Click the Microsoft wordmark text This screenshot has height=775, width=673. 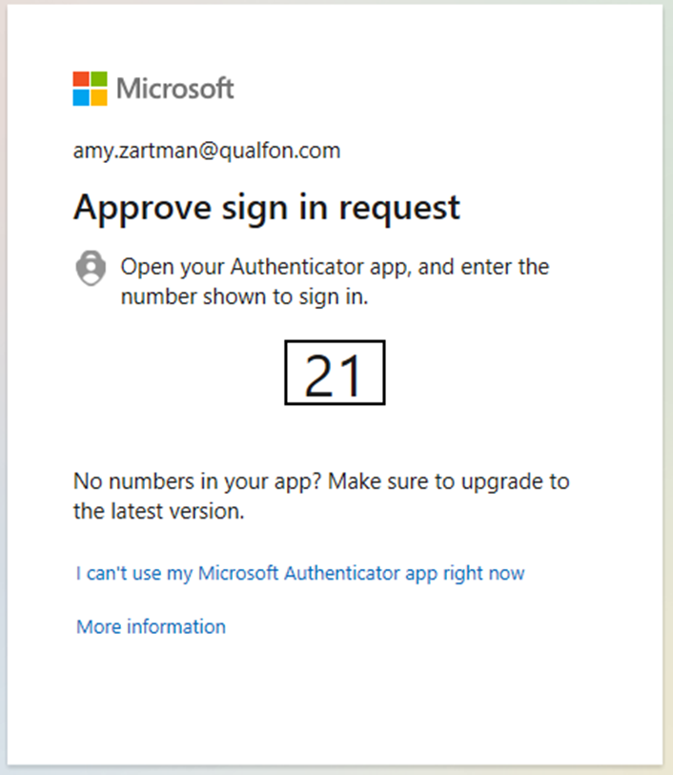[x=174, y=89]
